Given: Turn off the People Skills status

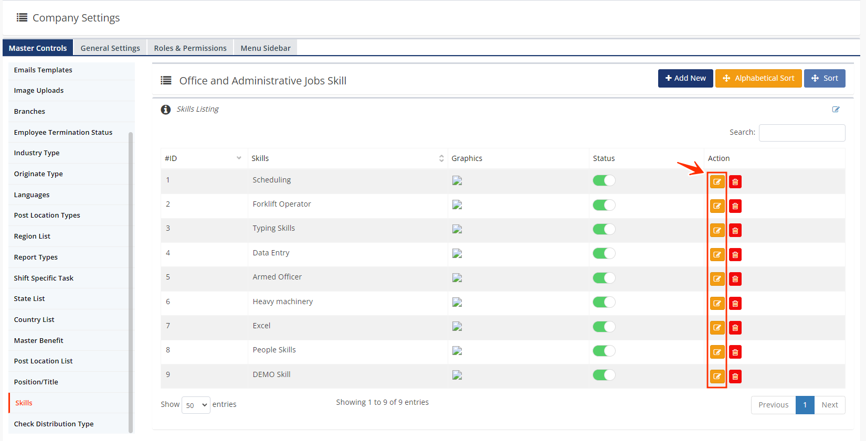Looking at the screenshot, I should [604, 351].
